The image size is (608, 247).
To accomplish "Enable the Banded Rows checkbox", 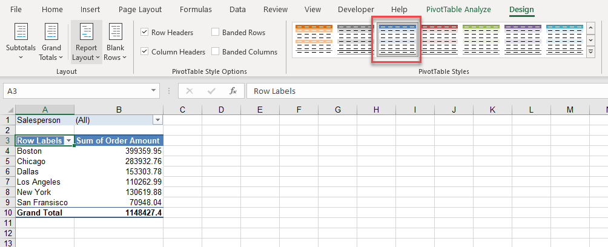I will tap(216, 33).
